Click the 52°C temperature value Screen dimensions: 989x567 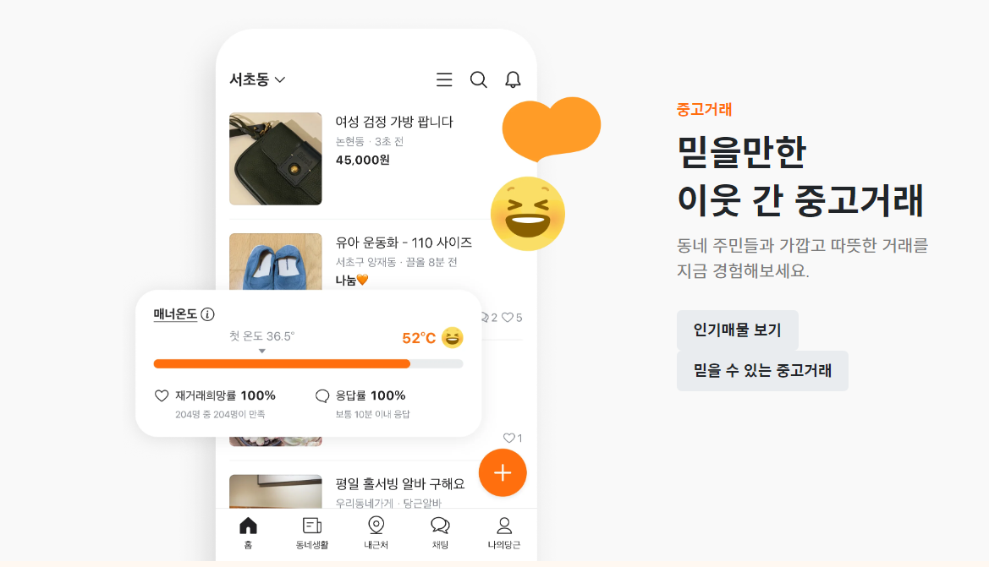coord(419,338)
